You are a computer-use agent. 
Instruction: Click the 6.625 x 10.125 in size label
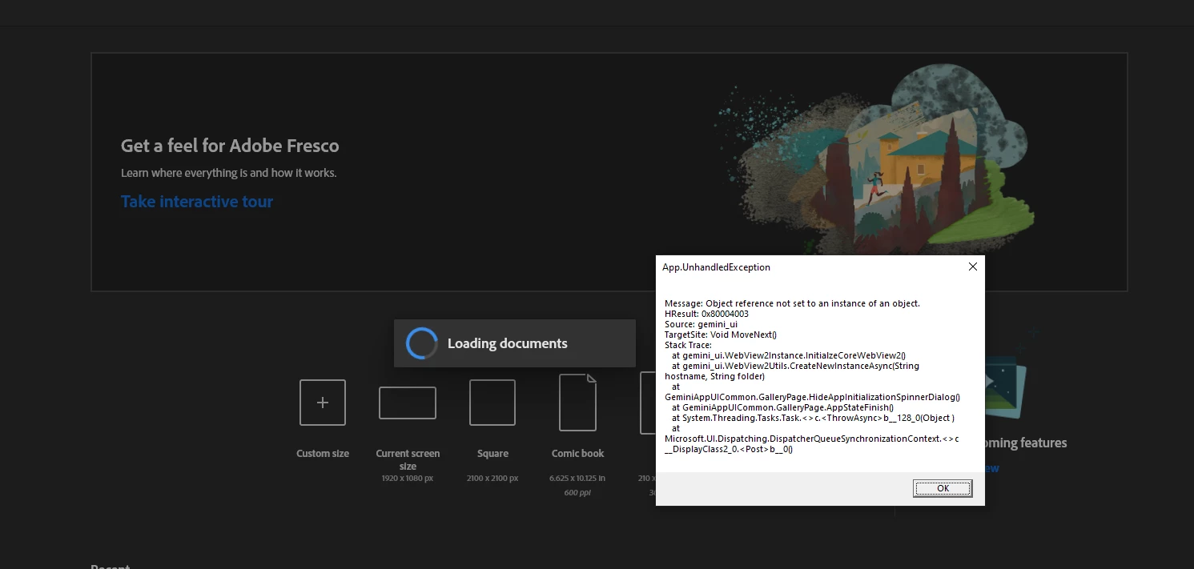point(577,478)
